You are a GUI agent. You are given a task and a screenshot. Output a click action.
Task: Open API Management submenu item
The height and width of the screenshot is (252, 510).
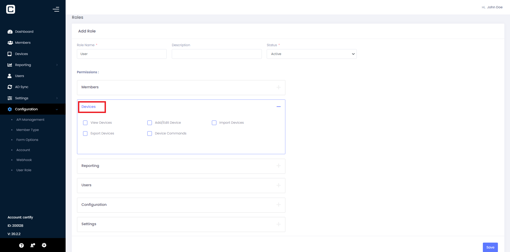pos(30,120)
